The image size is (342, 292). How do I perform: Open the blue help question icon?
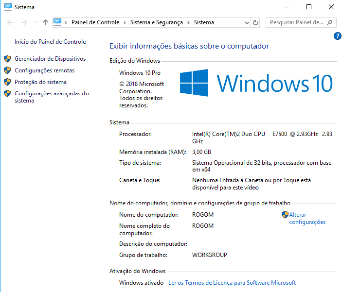tap(338, 36)
